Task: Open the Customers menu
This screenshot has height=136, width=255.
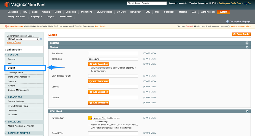Action: tap(71, 12)
